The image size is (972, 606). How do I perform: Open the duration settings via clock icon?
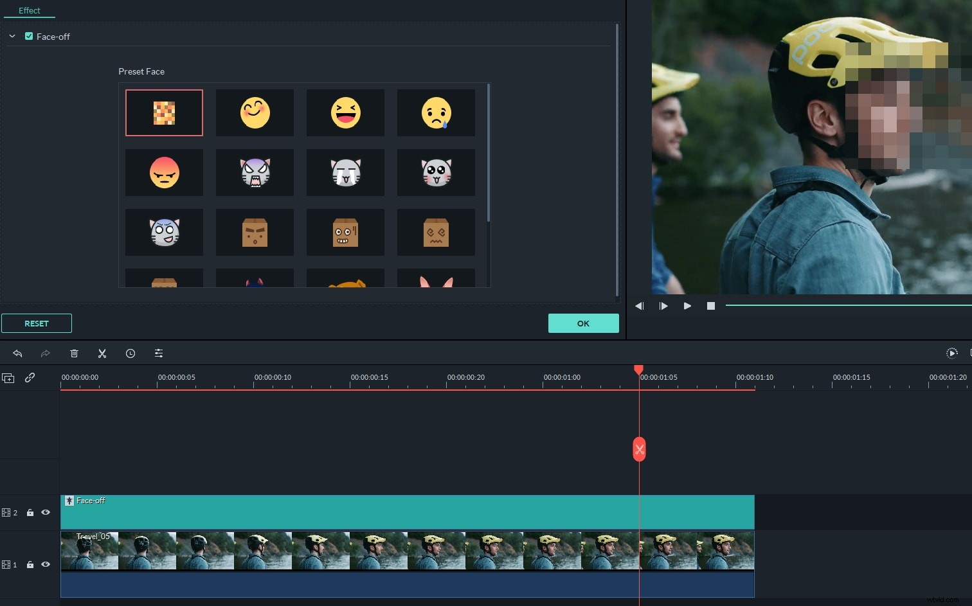click(x=130, y=353)
